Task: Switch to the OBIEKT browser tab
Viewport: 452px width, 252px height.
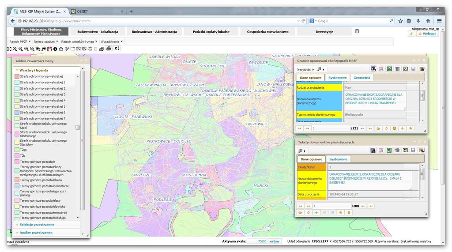Action: coord(98,11)
